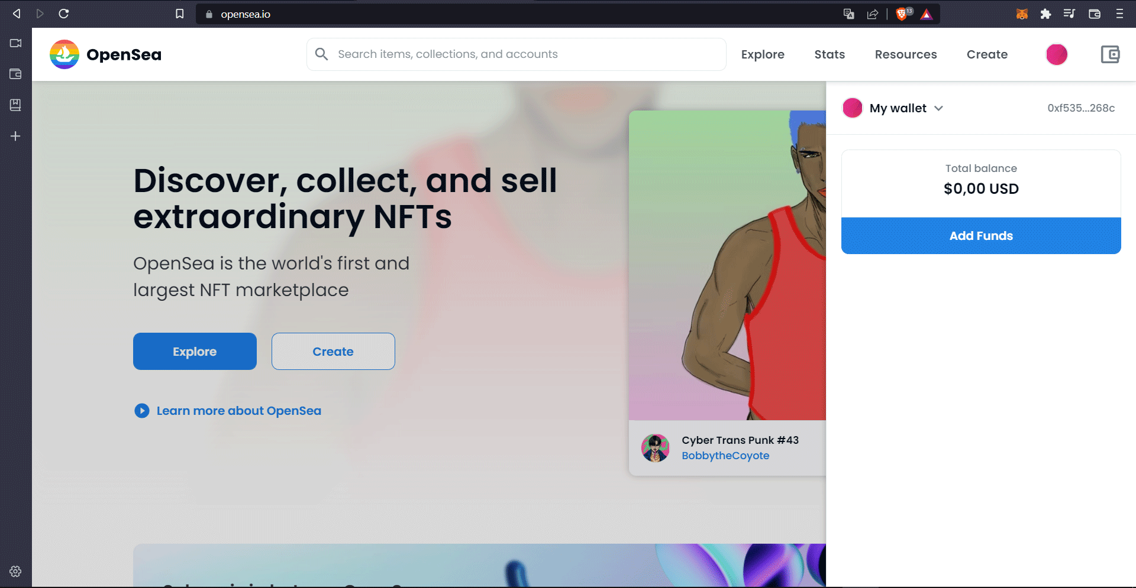This screenshot has height=588, width=1136.
Task: Go back using the browser back arrow
Action: pyautogui.click(x=17, y=14)
